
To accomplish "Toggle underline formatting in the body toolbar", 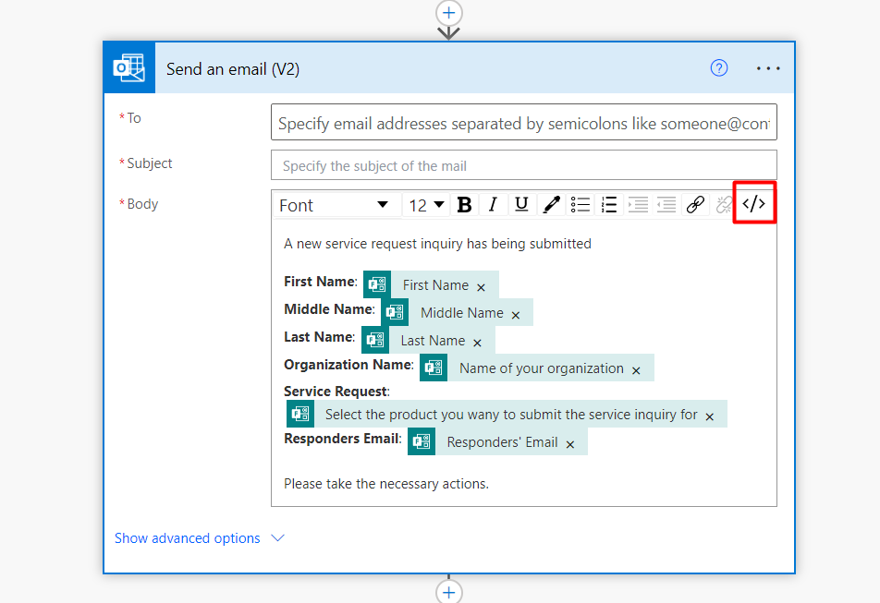I will (521, 205).
